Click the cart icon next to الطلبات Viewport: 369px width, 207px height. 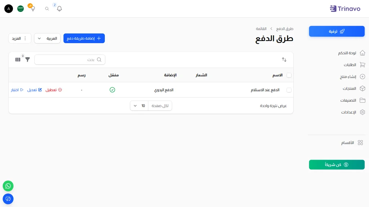[363, 65]
